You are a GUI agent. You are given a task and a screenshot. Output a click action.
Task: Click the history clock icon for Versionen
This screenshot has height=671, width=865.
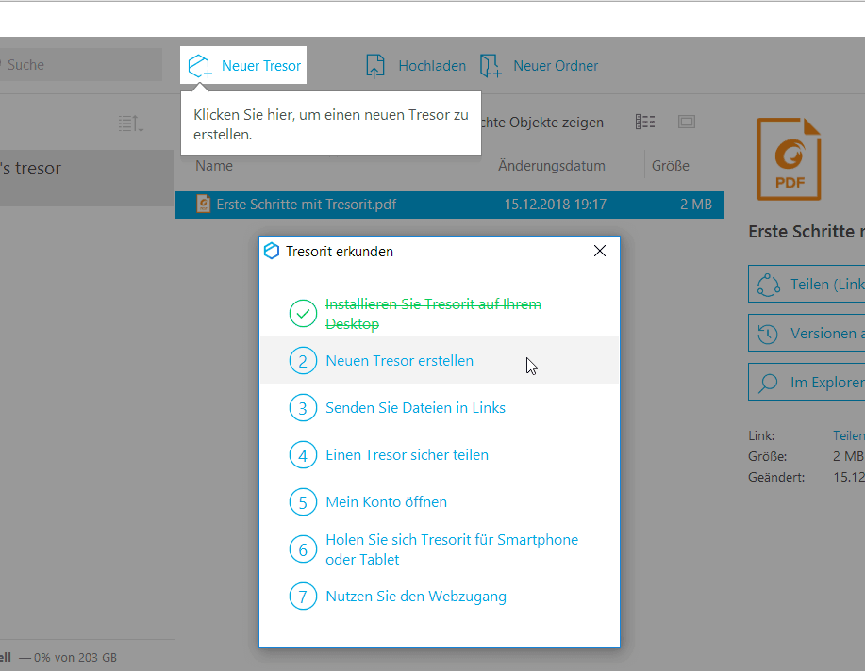767,334
